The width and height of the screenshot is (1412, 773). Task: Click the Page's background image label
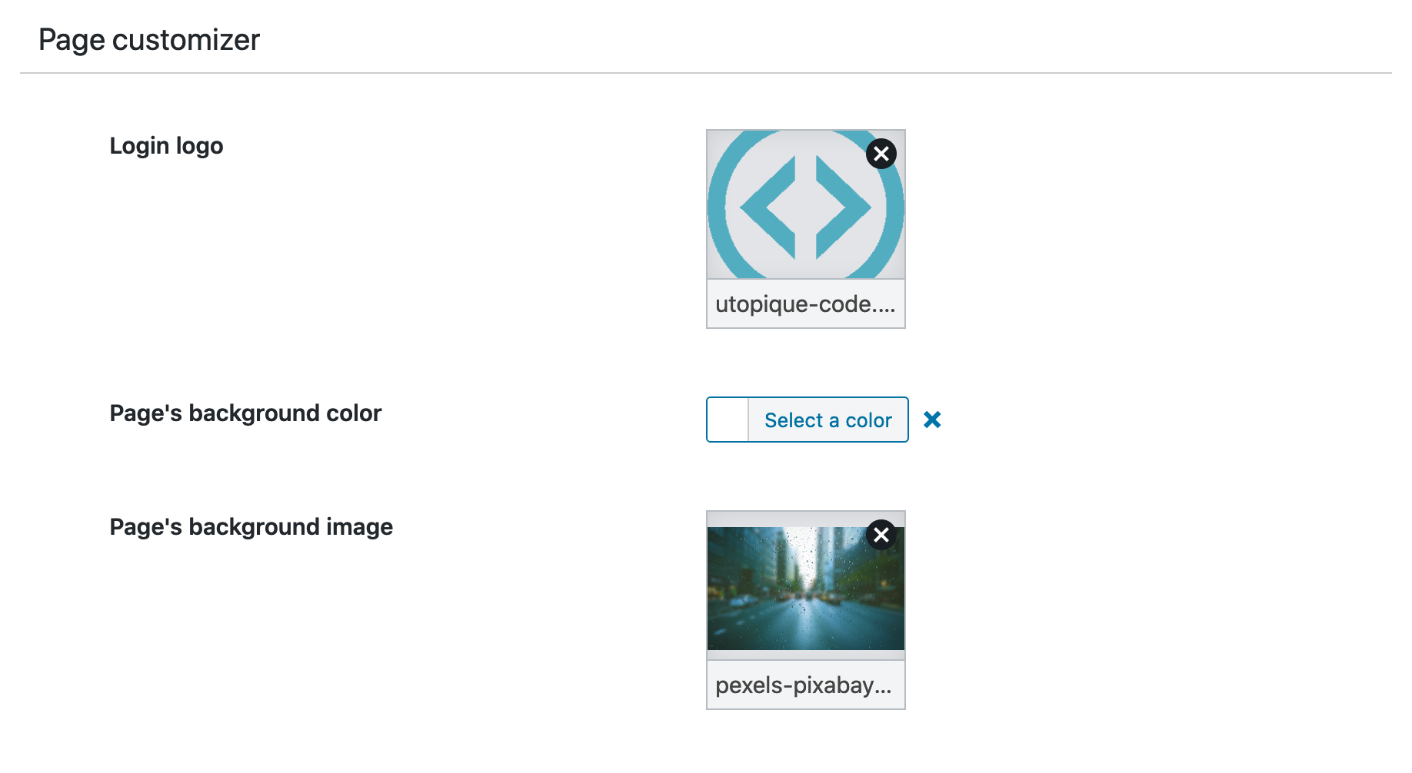(251, 526)
